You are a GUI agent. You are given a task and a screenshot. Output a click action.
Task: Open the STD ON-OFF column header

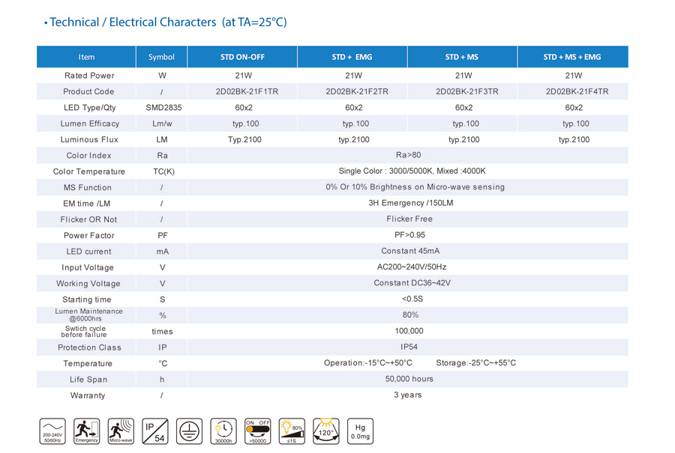point(242,56)
